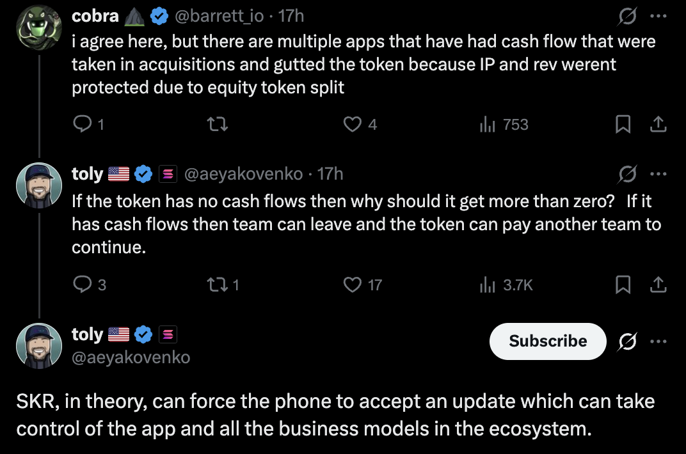Open Grok icon on cobra's post
The height and width of the screenshot is (454, 686).
(627, 17)
